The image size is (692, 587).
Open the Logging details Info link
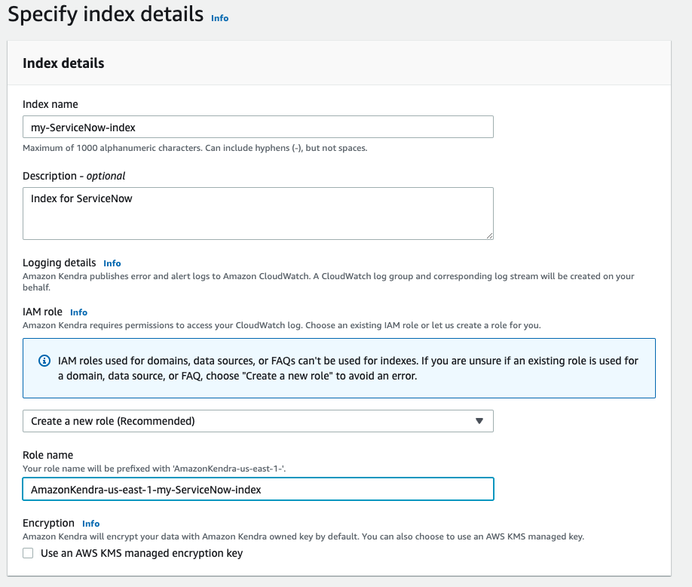[112, 263]
